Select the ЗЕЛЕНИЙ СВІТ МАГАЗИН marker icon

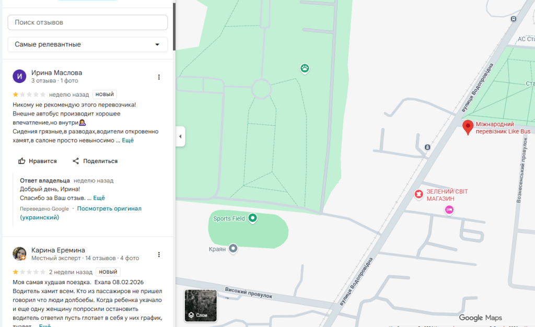[418, 194]
